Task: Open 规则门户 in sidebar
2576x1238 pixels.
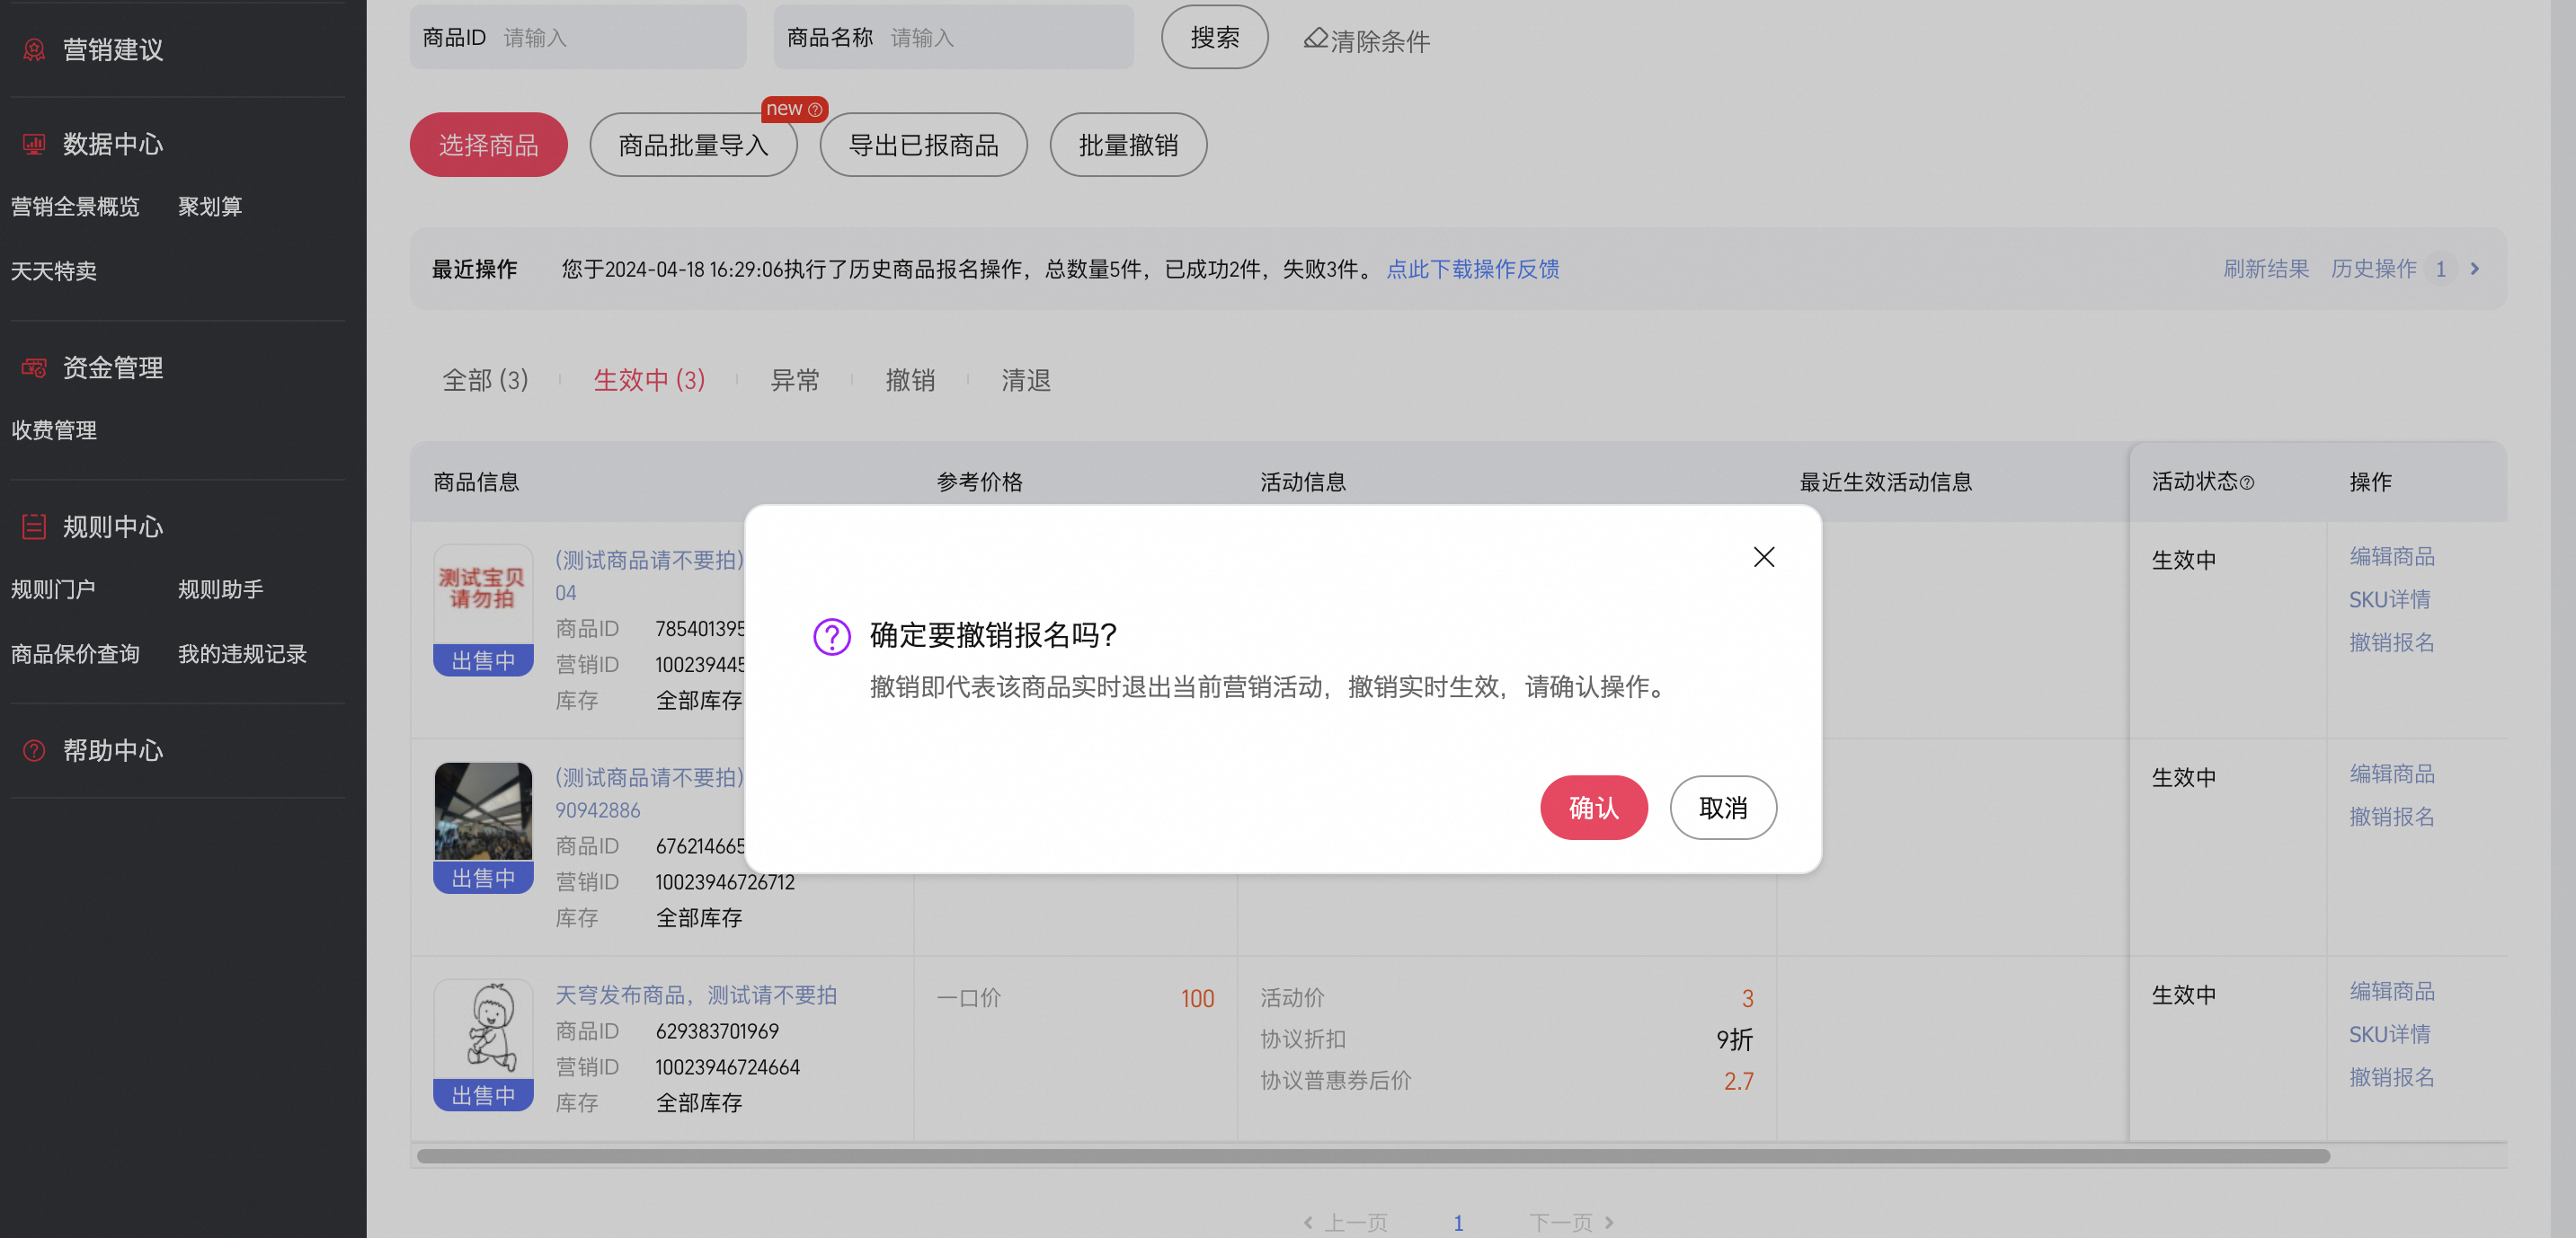Action: pos(53,589)
